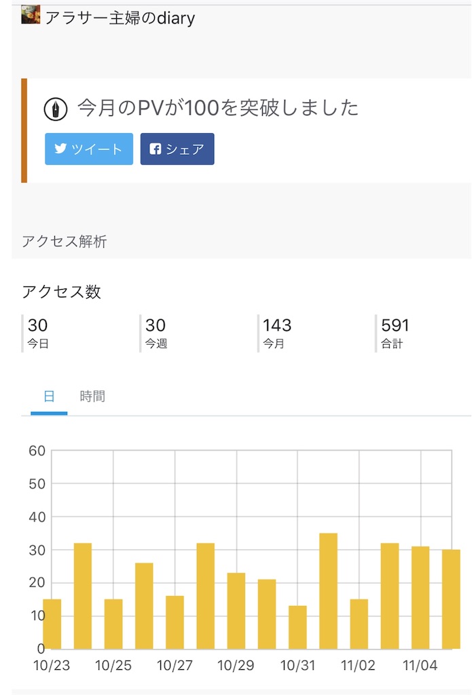Switch to the 日 tab
Viewport: 472px width, 695px height.
[x=49, y=396]
